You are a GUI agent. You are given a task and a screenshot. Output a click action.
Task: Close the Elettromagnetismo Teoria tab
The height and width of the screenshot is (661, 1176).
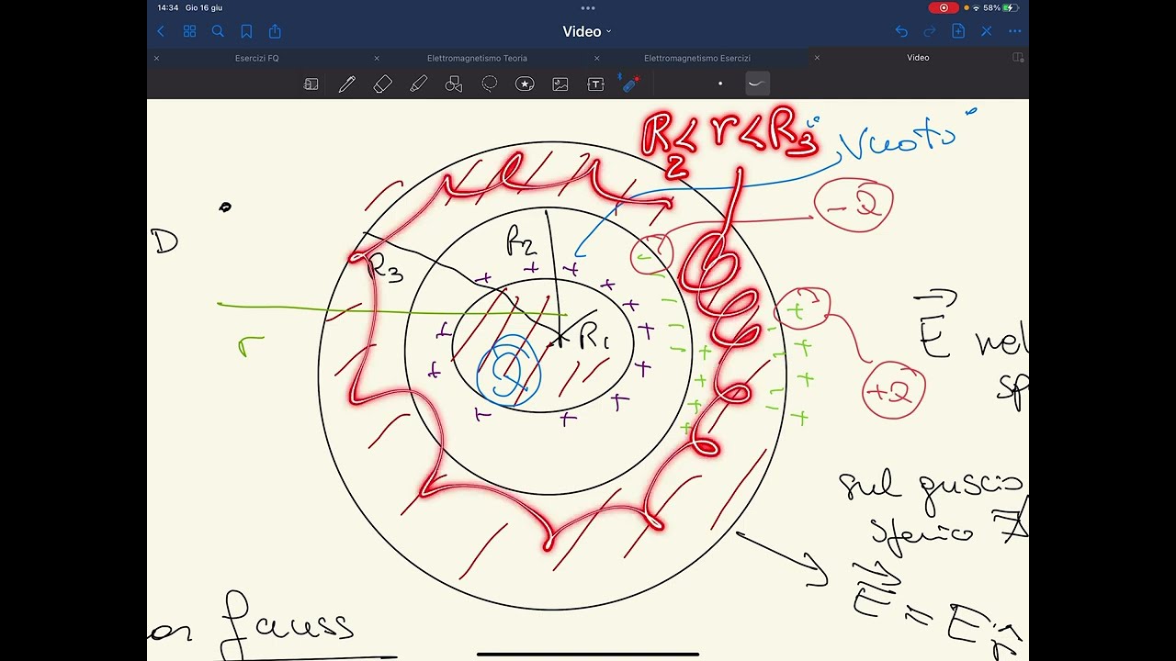tap(377, 58)
